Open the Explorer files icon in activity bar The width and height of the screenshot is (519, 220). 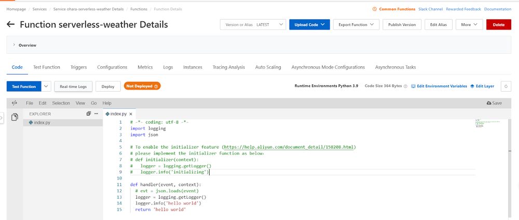coord(15,116)
